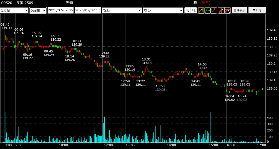This screenshot has height=149, width=279.
Task: Open the ▼設定 settings menu
Action: 257,10
